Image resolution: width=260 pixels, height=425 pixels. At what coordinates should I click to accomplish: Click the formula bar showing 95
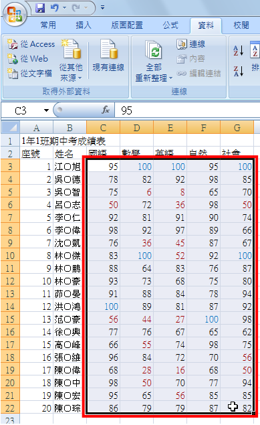click(x=187, y=110)
